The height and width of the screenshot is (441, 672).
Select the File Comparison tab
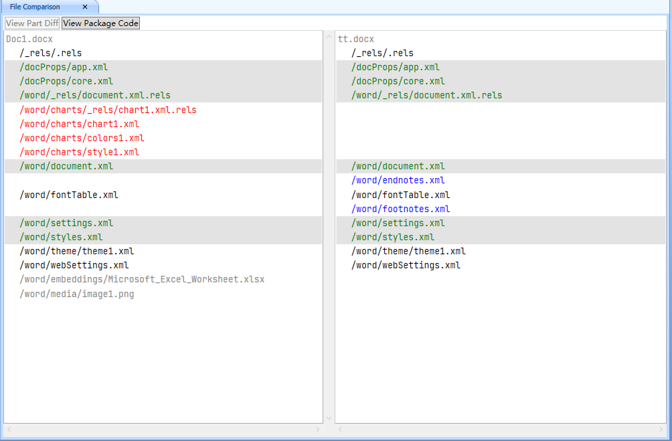coord(35,7)
